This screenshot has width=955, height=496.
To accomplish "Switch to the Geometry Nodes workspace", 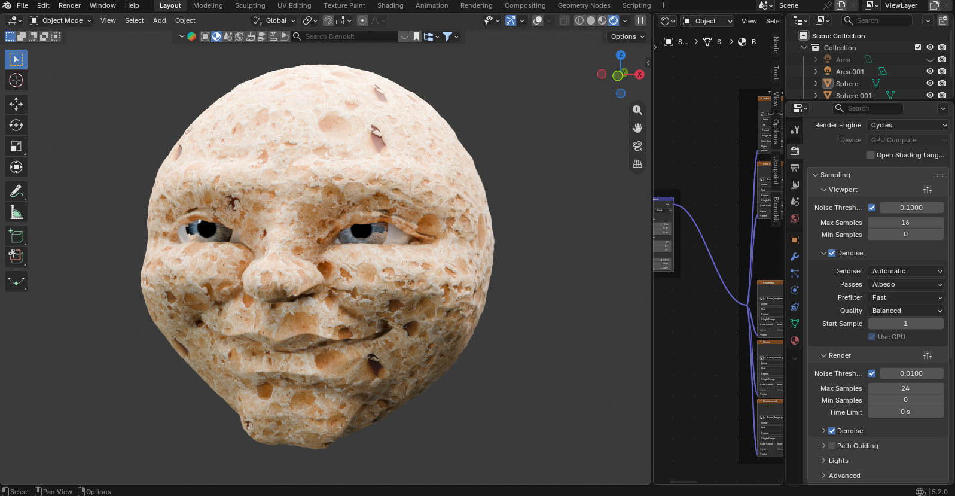I will pos(584,5).
